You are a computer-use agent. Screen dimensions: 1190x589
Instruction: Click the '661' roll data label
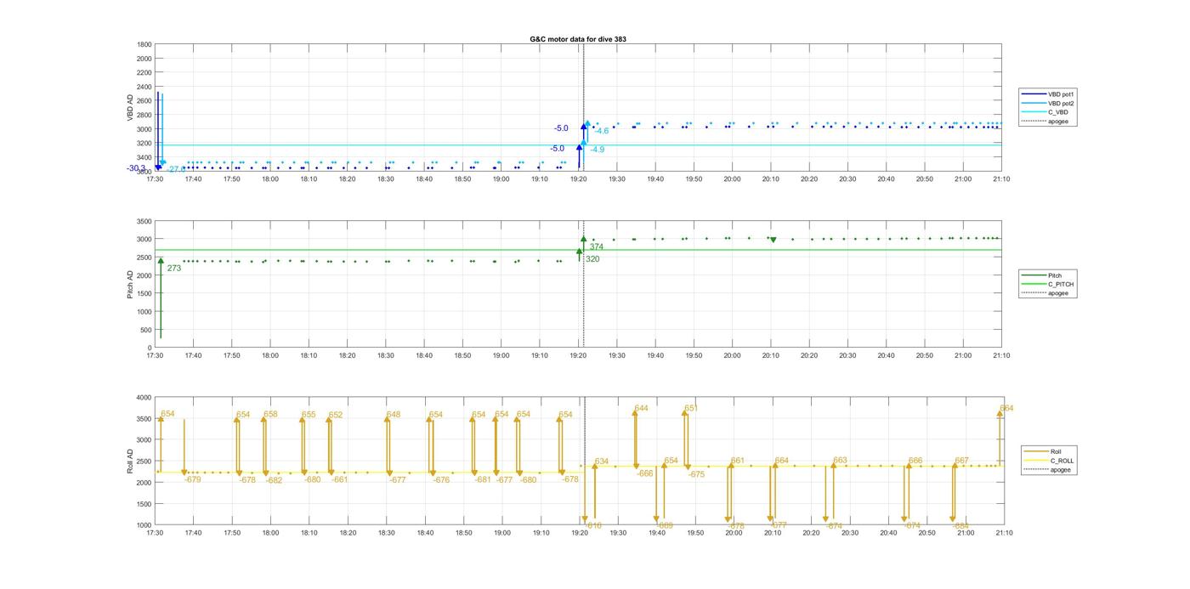pos(737,461)
